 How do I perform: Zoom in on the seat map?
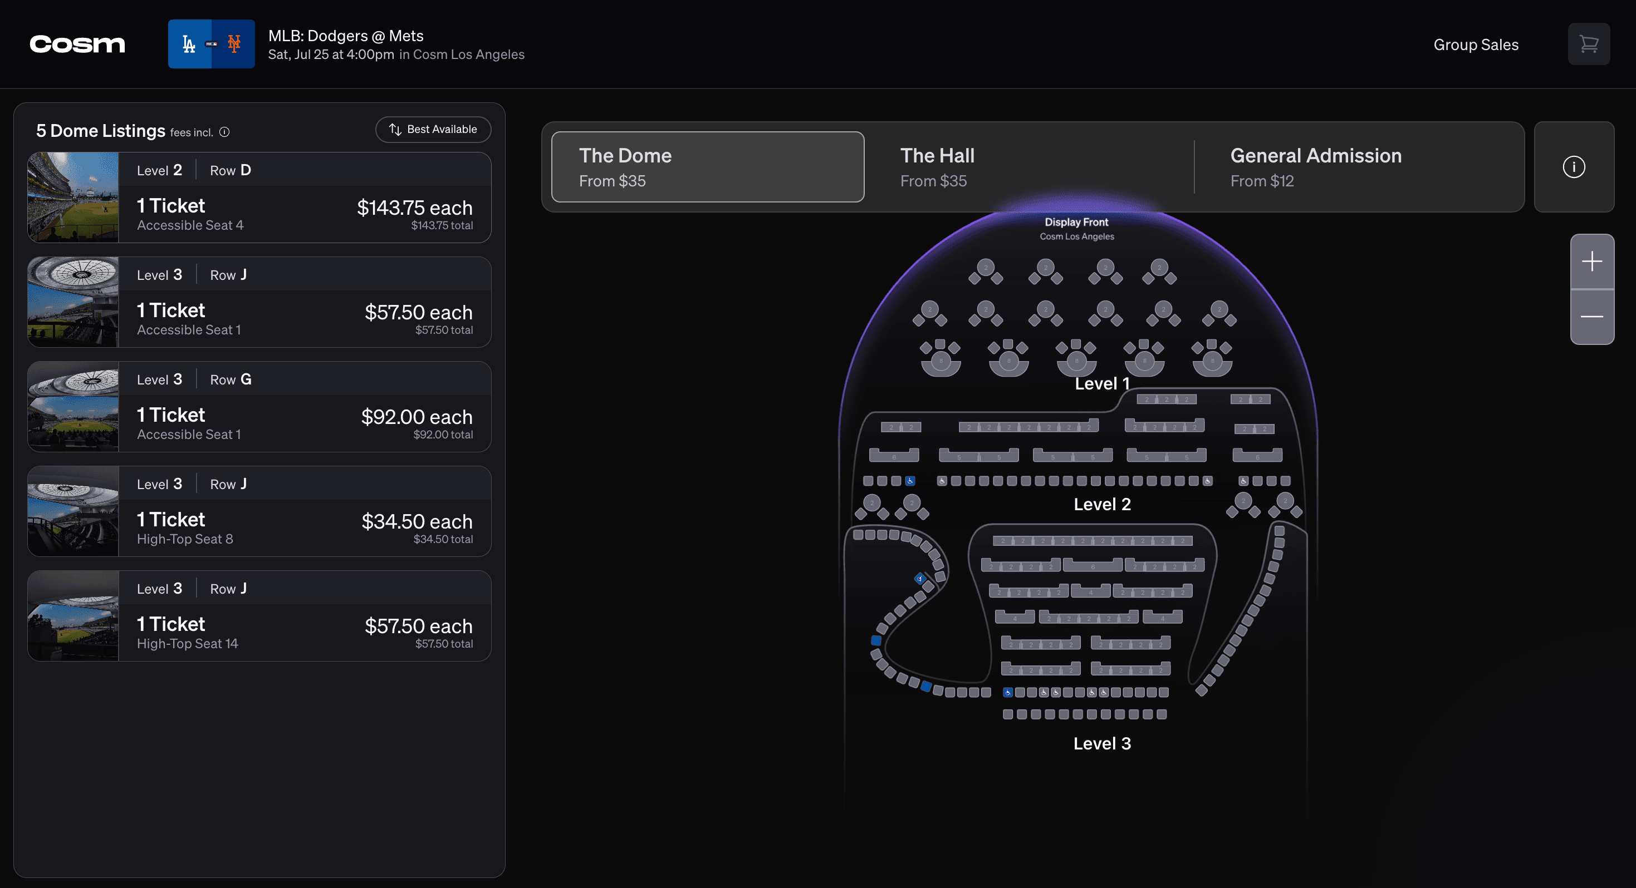pos(1591,261)
